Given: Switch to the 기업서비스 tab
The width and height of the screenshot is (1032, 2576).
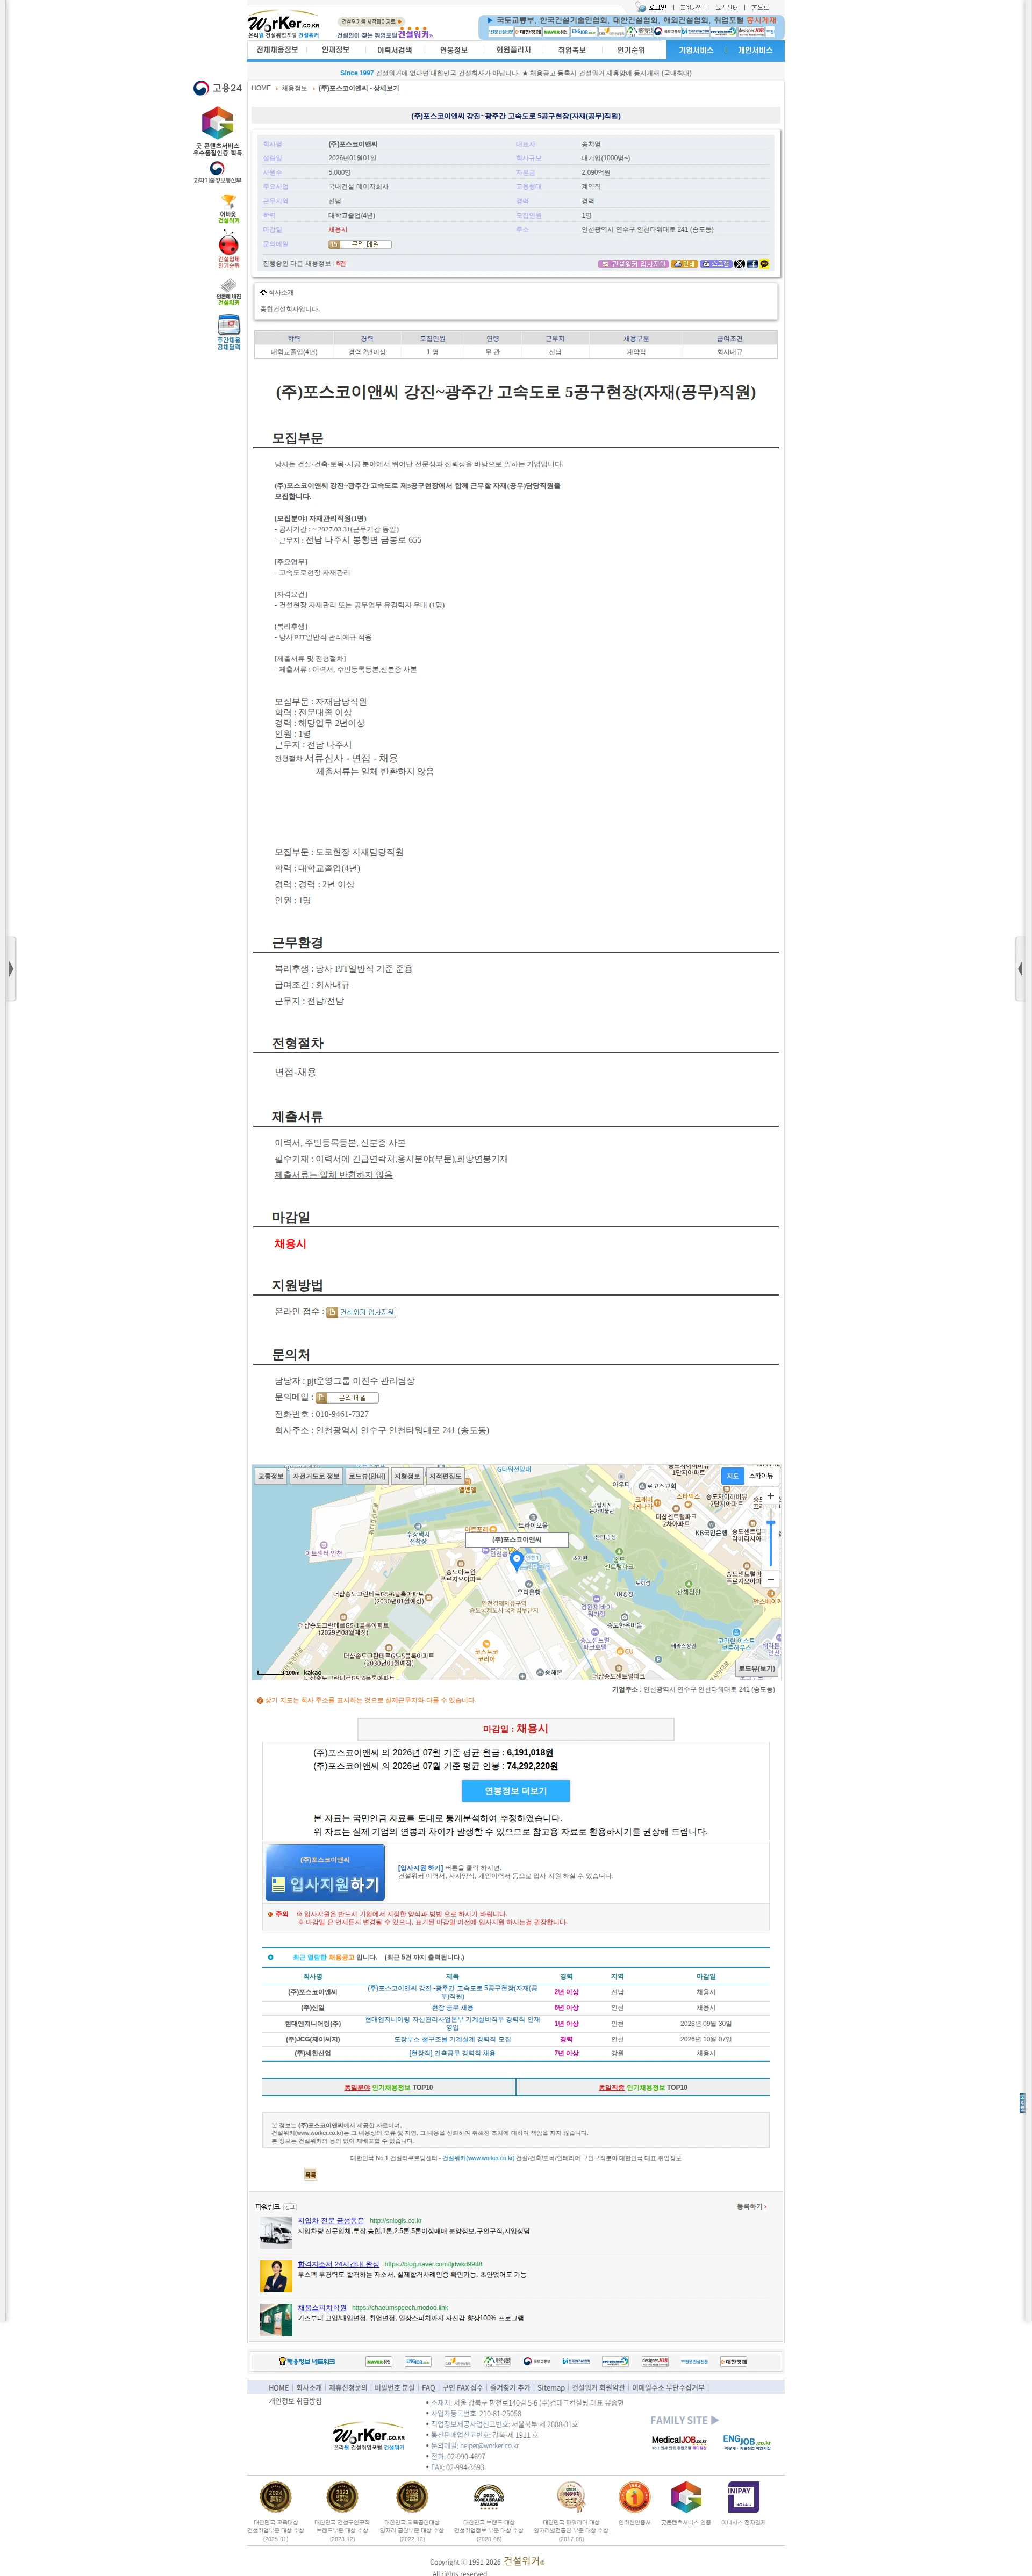Looking at the screenshot, I should [x=696, y=50].
